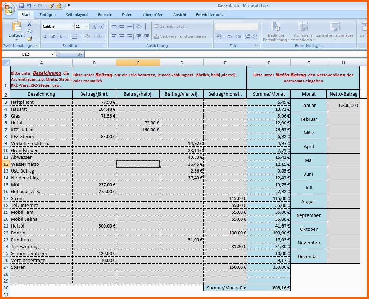This screenshot has width=369, height=299.
Task: Select the Netto-Betrag cell showing 1.800,00 €
Action: 343,106
